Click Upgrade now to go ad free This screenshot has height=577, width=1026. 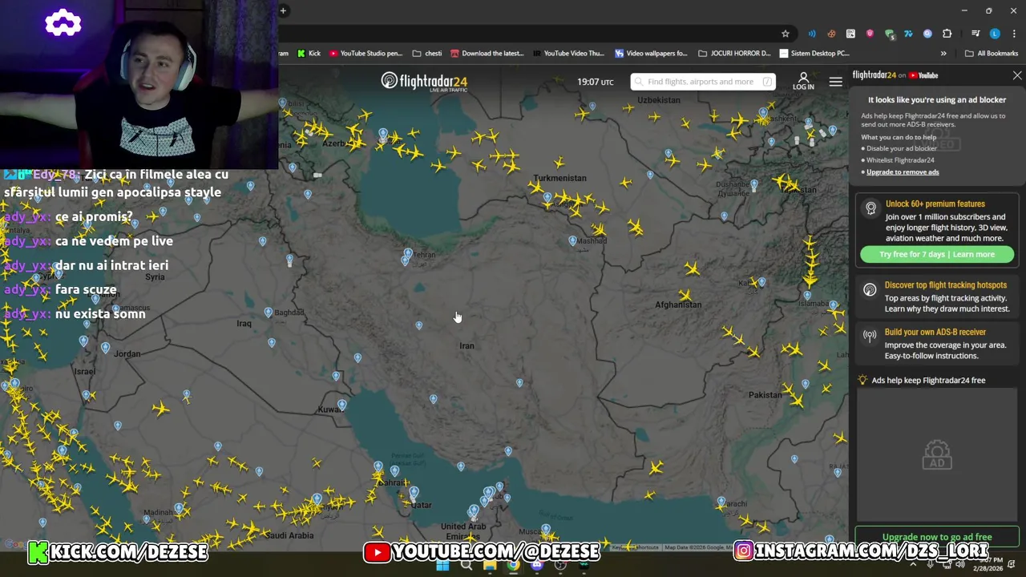(937, 536)
